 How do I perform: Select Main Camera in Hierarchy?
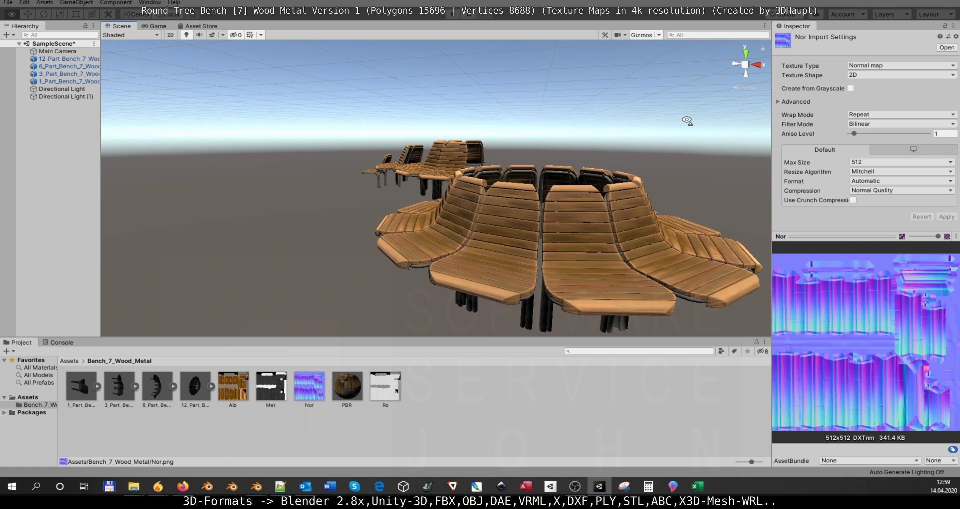coord(57,51)
